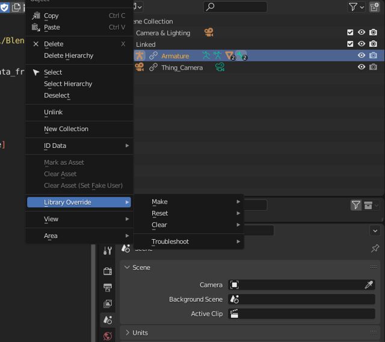Click the Camera eyedropper icon
The width and height of the screenshot is (385, 342).
pyautogui.click(x=369, y=285)
